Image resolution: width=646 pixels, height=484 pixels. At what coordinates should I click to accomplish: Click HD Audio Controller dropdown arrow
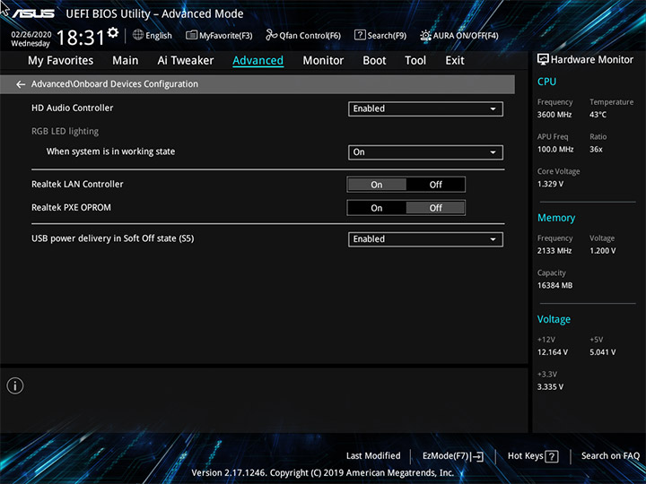click(493, 109)
